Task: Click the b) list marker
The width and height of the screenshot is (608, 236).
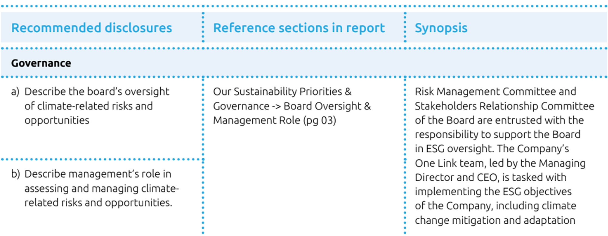Action: coord(16,174)
